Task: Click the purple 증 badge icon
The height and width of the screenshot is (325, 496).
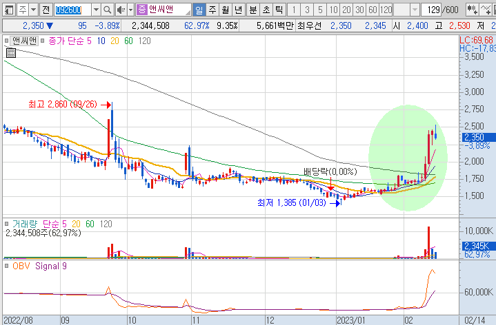Action: pyautogui.click(x=142, y=10)
